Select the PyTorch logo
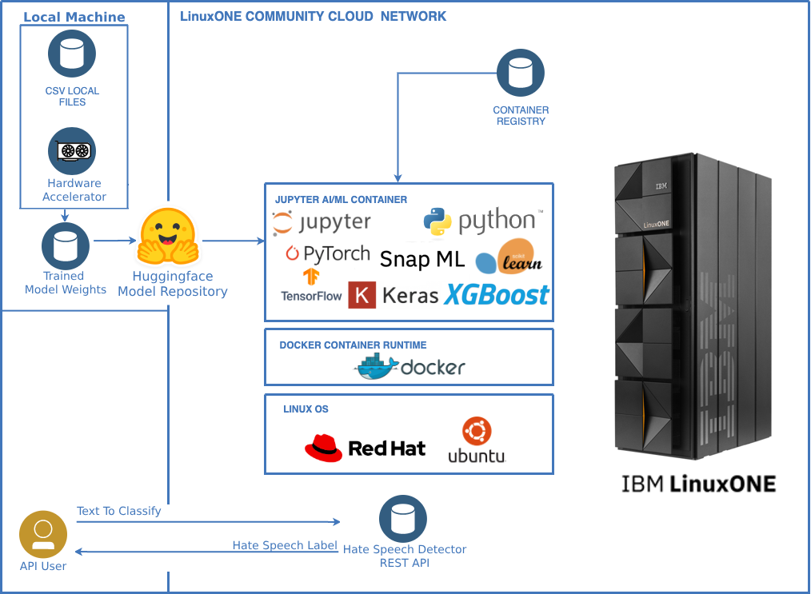This screenshot has width=811, height=594. (328, 254)
